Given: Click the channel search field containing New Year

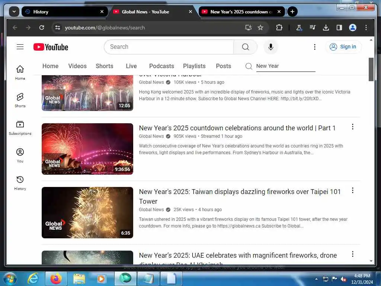Looking at the screenshot, I should pos(286,66).
